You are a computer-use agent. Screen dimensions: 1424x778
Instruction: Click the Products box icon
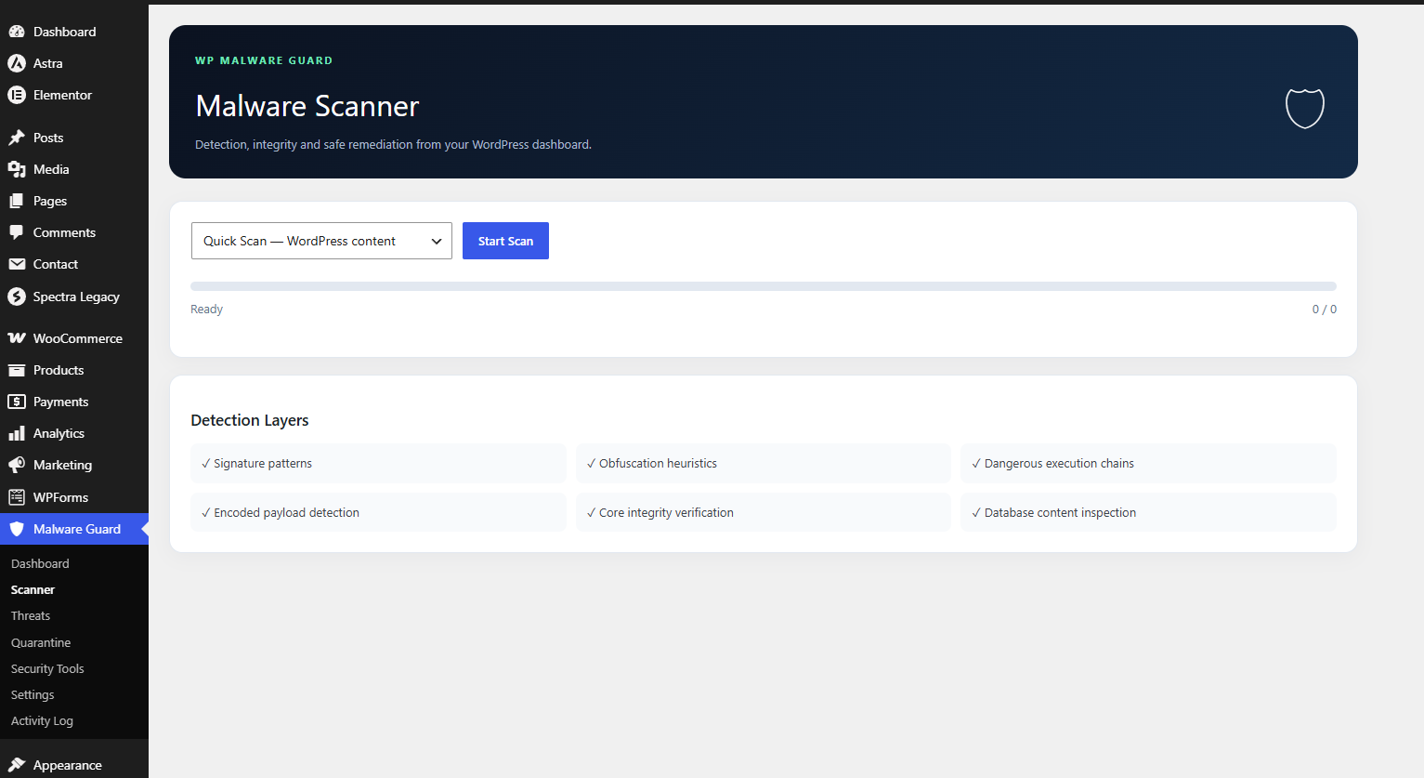pos(17,370)
